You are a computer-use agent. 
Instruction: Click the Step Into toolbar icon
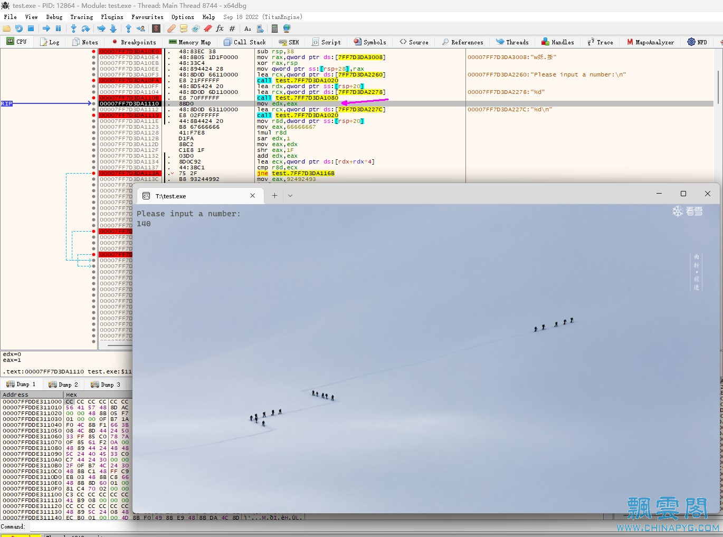click(73, 28)
